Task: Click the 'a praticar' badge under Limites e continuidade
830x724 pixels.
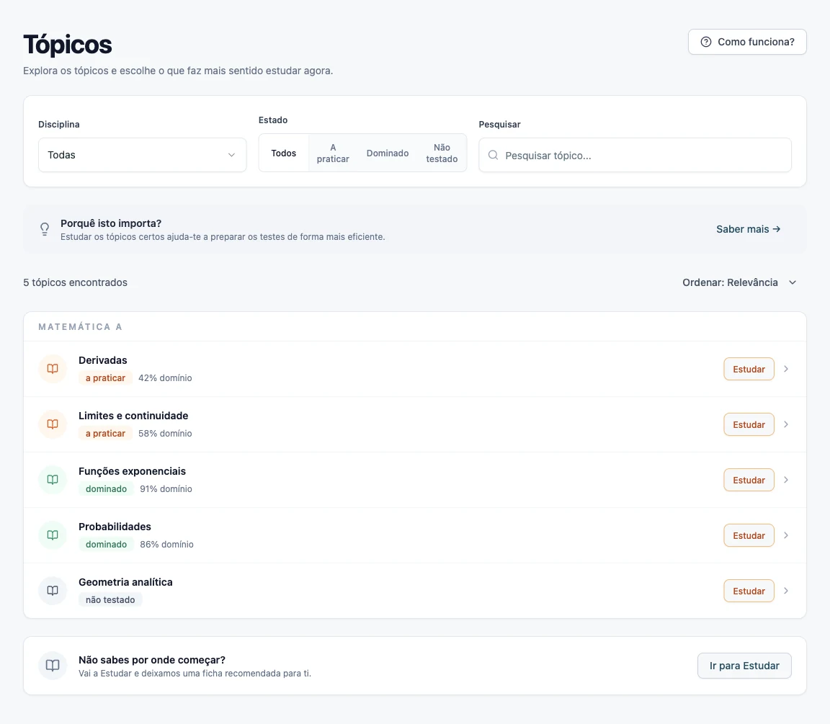Action: pyautogui.click(x=105, y=434)
